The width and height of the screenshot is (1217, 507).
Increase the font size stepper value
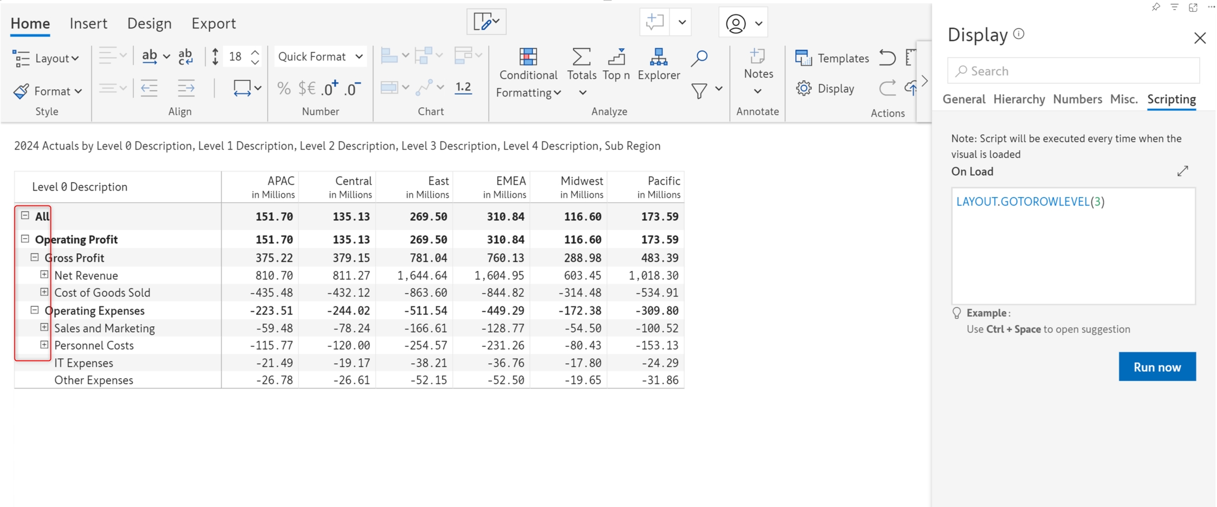coord(255,52)
